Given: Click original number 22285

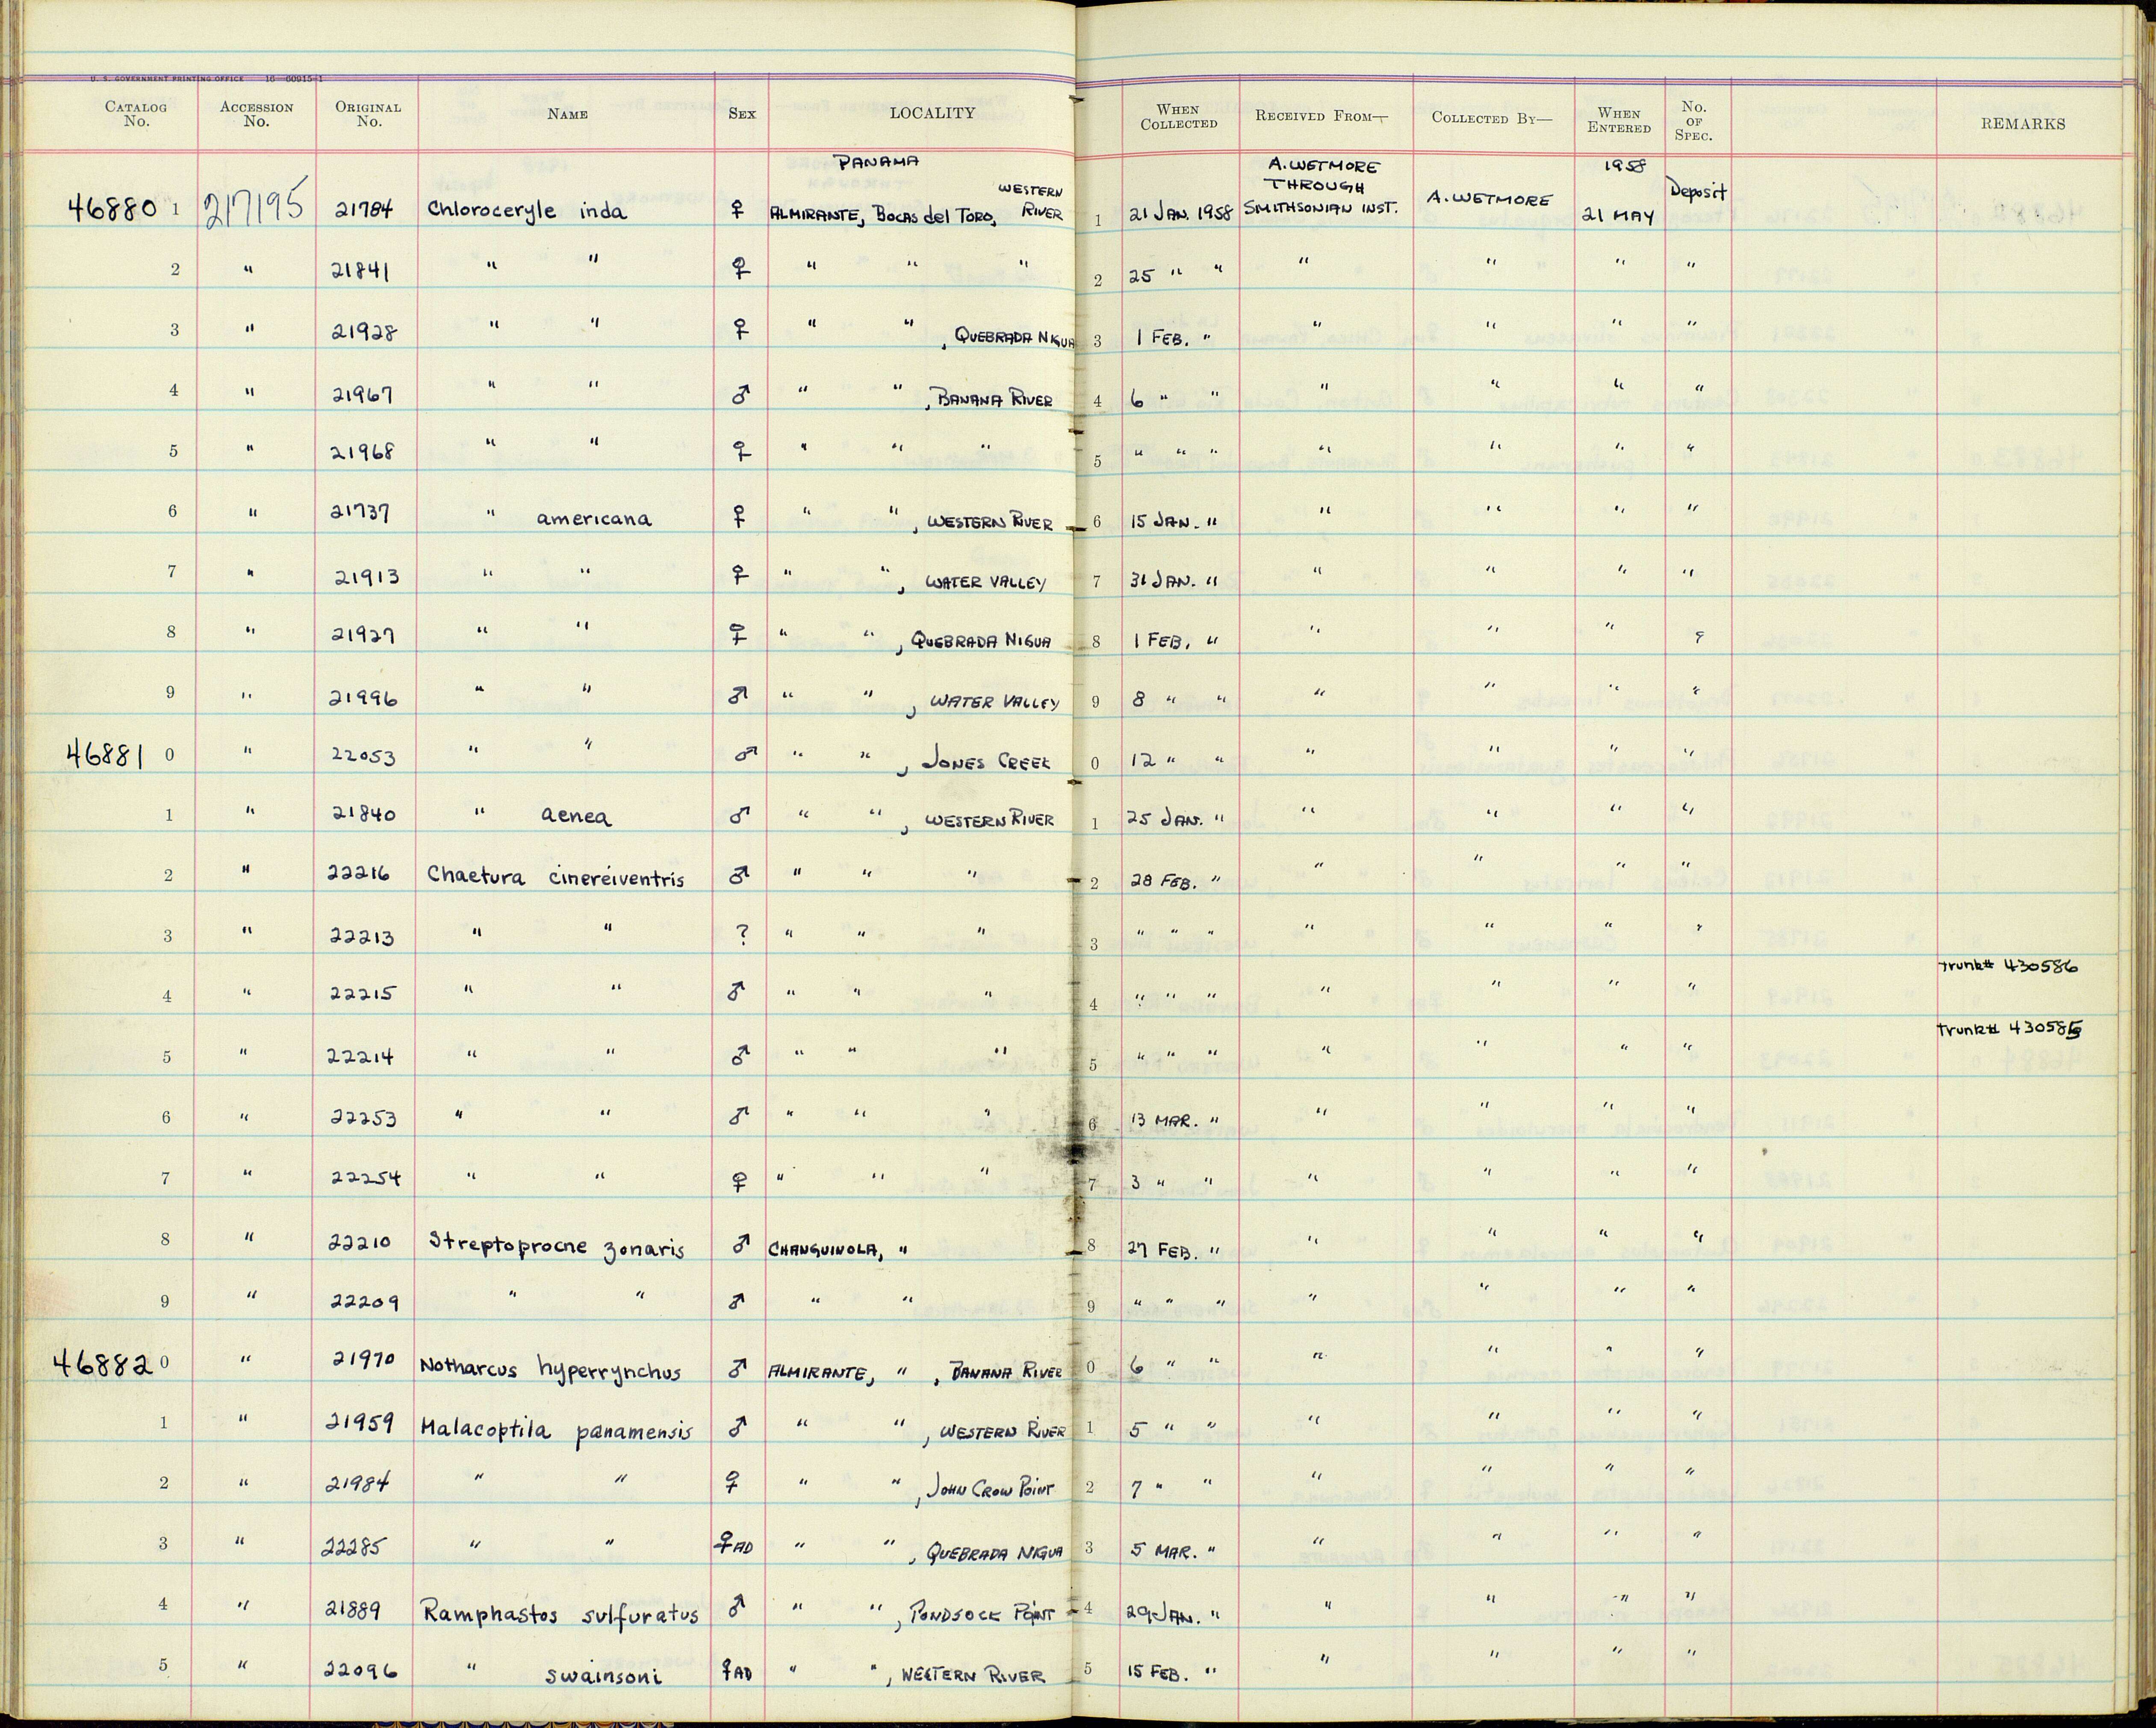Looking at the screenshot, I should [352, 1548].
